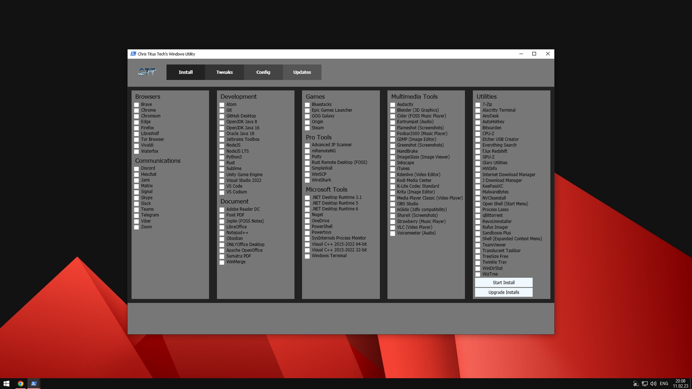Open the volume tray icon
692x389 pixels.
coord(653,383)
